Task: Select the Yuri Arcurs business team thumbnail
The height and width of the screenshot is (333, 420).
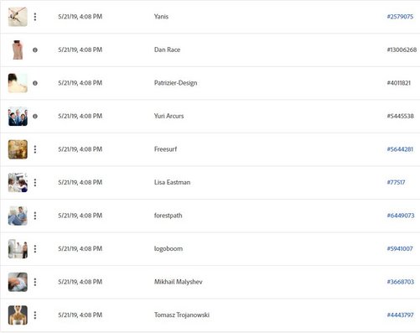Action: [18, 117]
